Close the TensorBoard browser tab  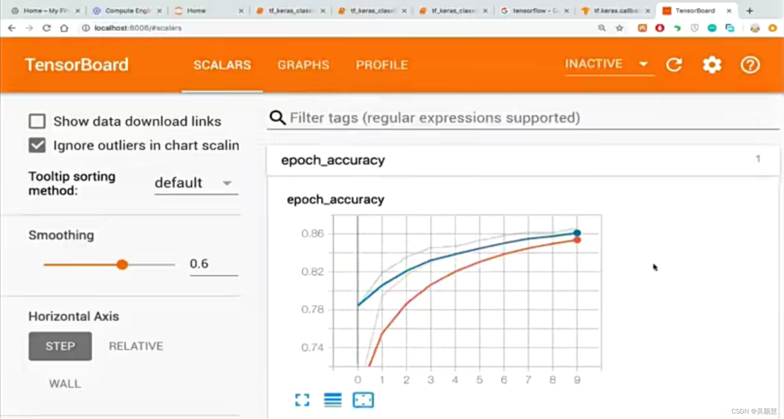point(729,10)
